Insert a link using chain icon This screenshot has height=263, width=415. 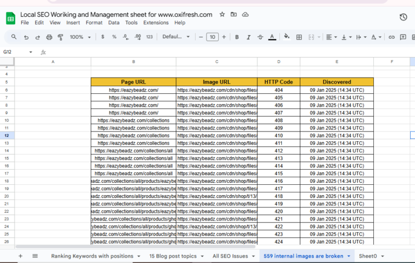point(391,37)
